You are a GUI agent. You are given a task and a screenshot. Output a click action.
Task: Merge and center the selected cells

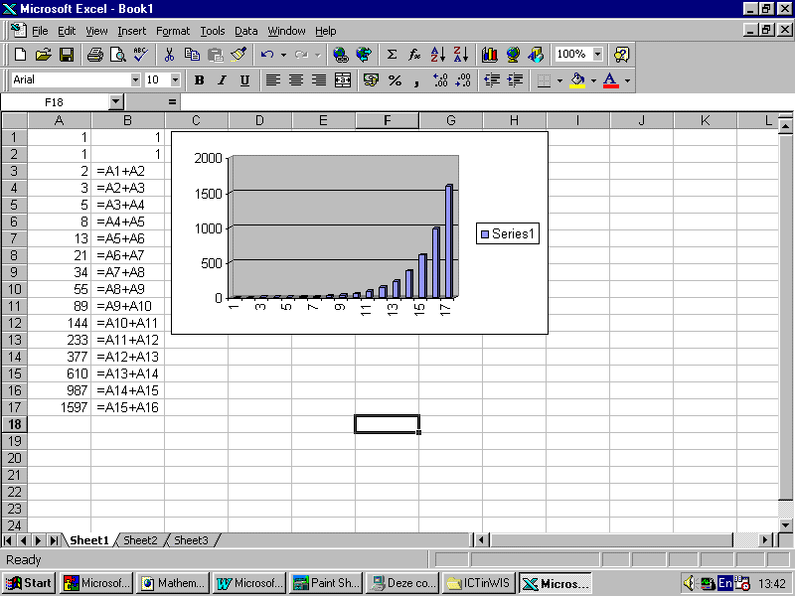[343, 80]
